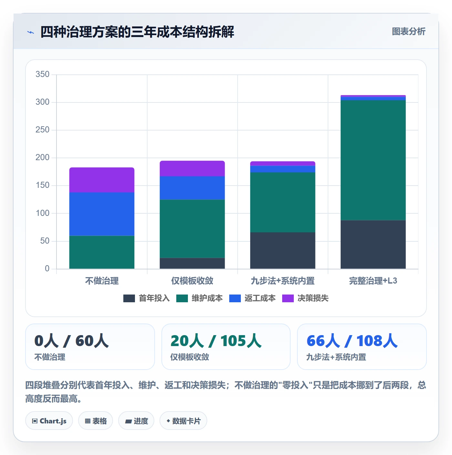The image size is (452, 455).
Task: Select the 进度 tag chip
Action: (136, 421)
